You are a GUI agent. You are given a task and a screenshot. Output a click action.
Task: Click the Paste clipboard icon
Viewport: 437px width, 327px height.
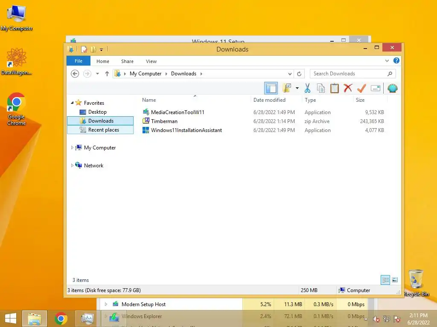pyautogui.click(x=335, y=88)
